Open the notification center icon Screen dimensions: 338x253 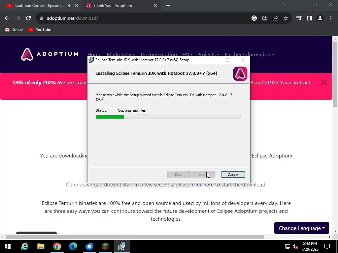click(327, 246)
